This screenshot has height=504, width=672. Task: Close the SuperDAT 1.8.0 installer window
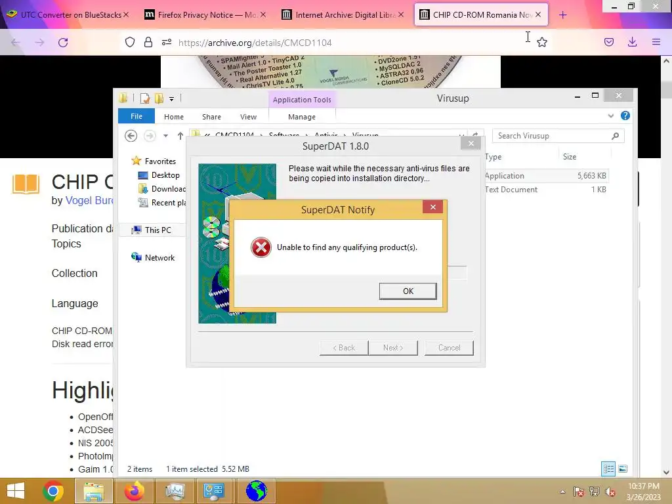click(471, 143)
